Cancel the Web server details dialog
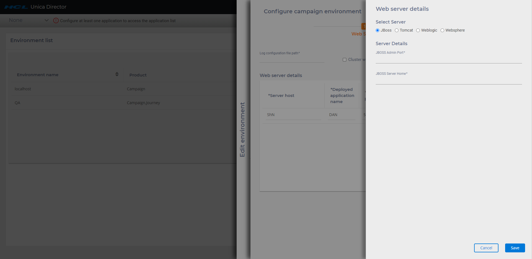The width and height of the screenshot is (532, 259). coord(486,248)
